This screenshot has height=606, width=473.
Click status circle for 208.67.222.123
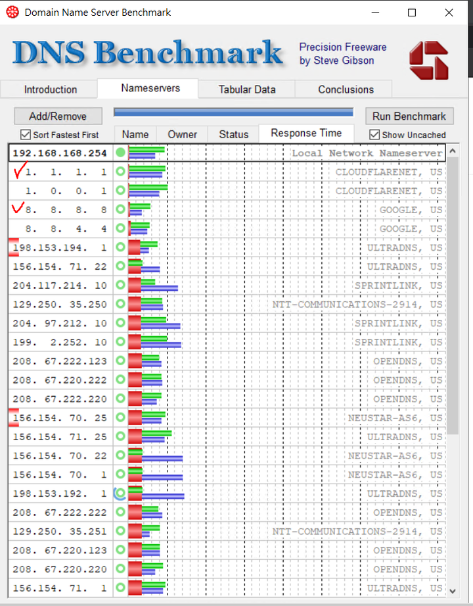point(120,361)
